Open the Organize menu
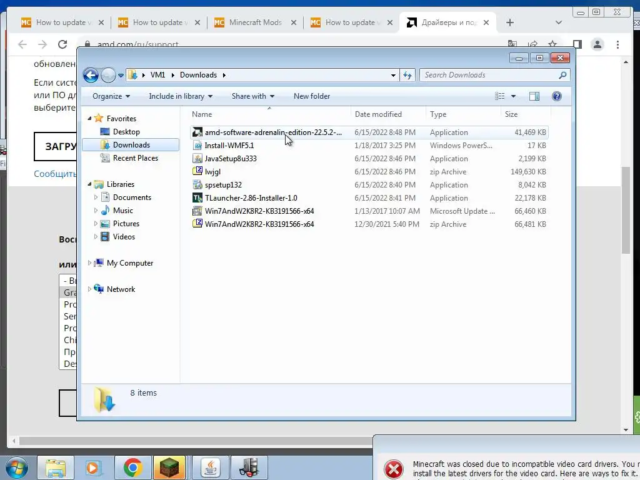640x480 pixels. (111, 96)
